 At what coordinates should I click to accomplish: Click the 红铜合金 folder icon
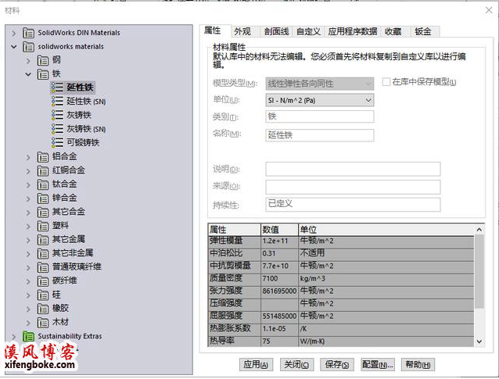point(43,170)
